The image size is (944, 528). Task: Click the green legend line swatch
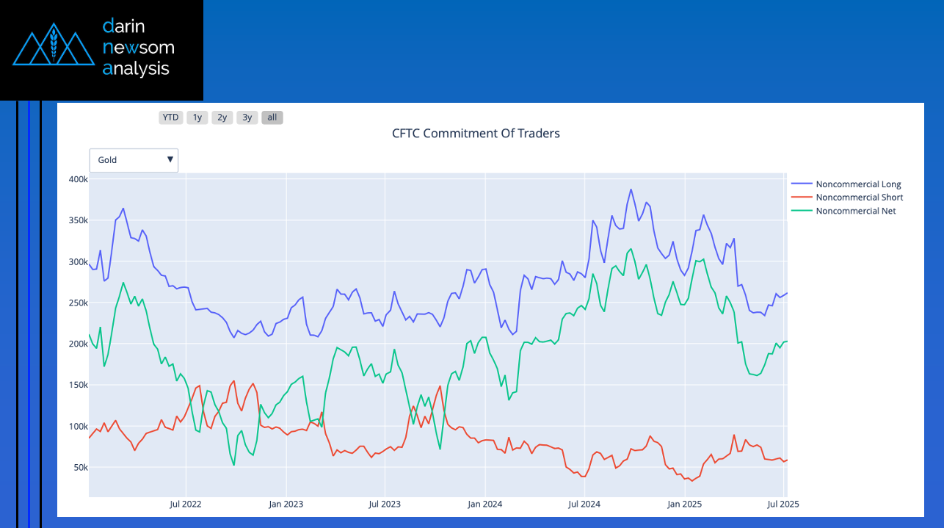[802, 211]
